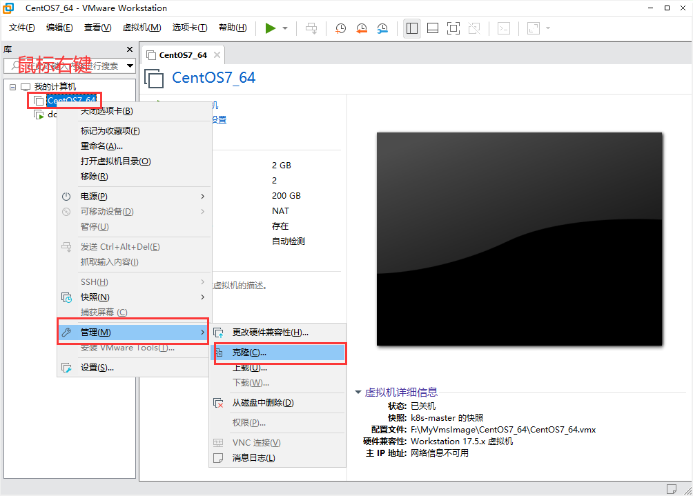Open the 虚拟机(M) menu in menu bar

[141, 28]
